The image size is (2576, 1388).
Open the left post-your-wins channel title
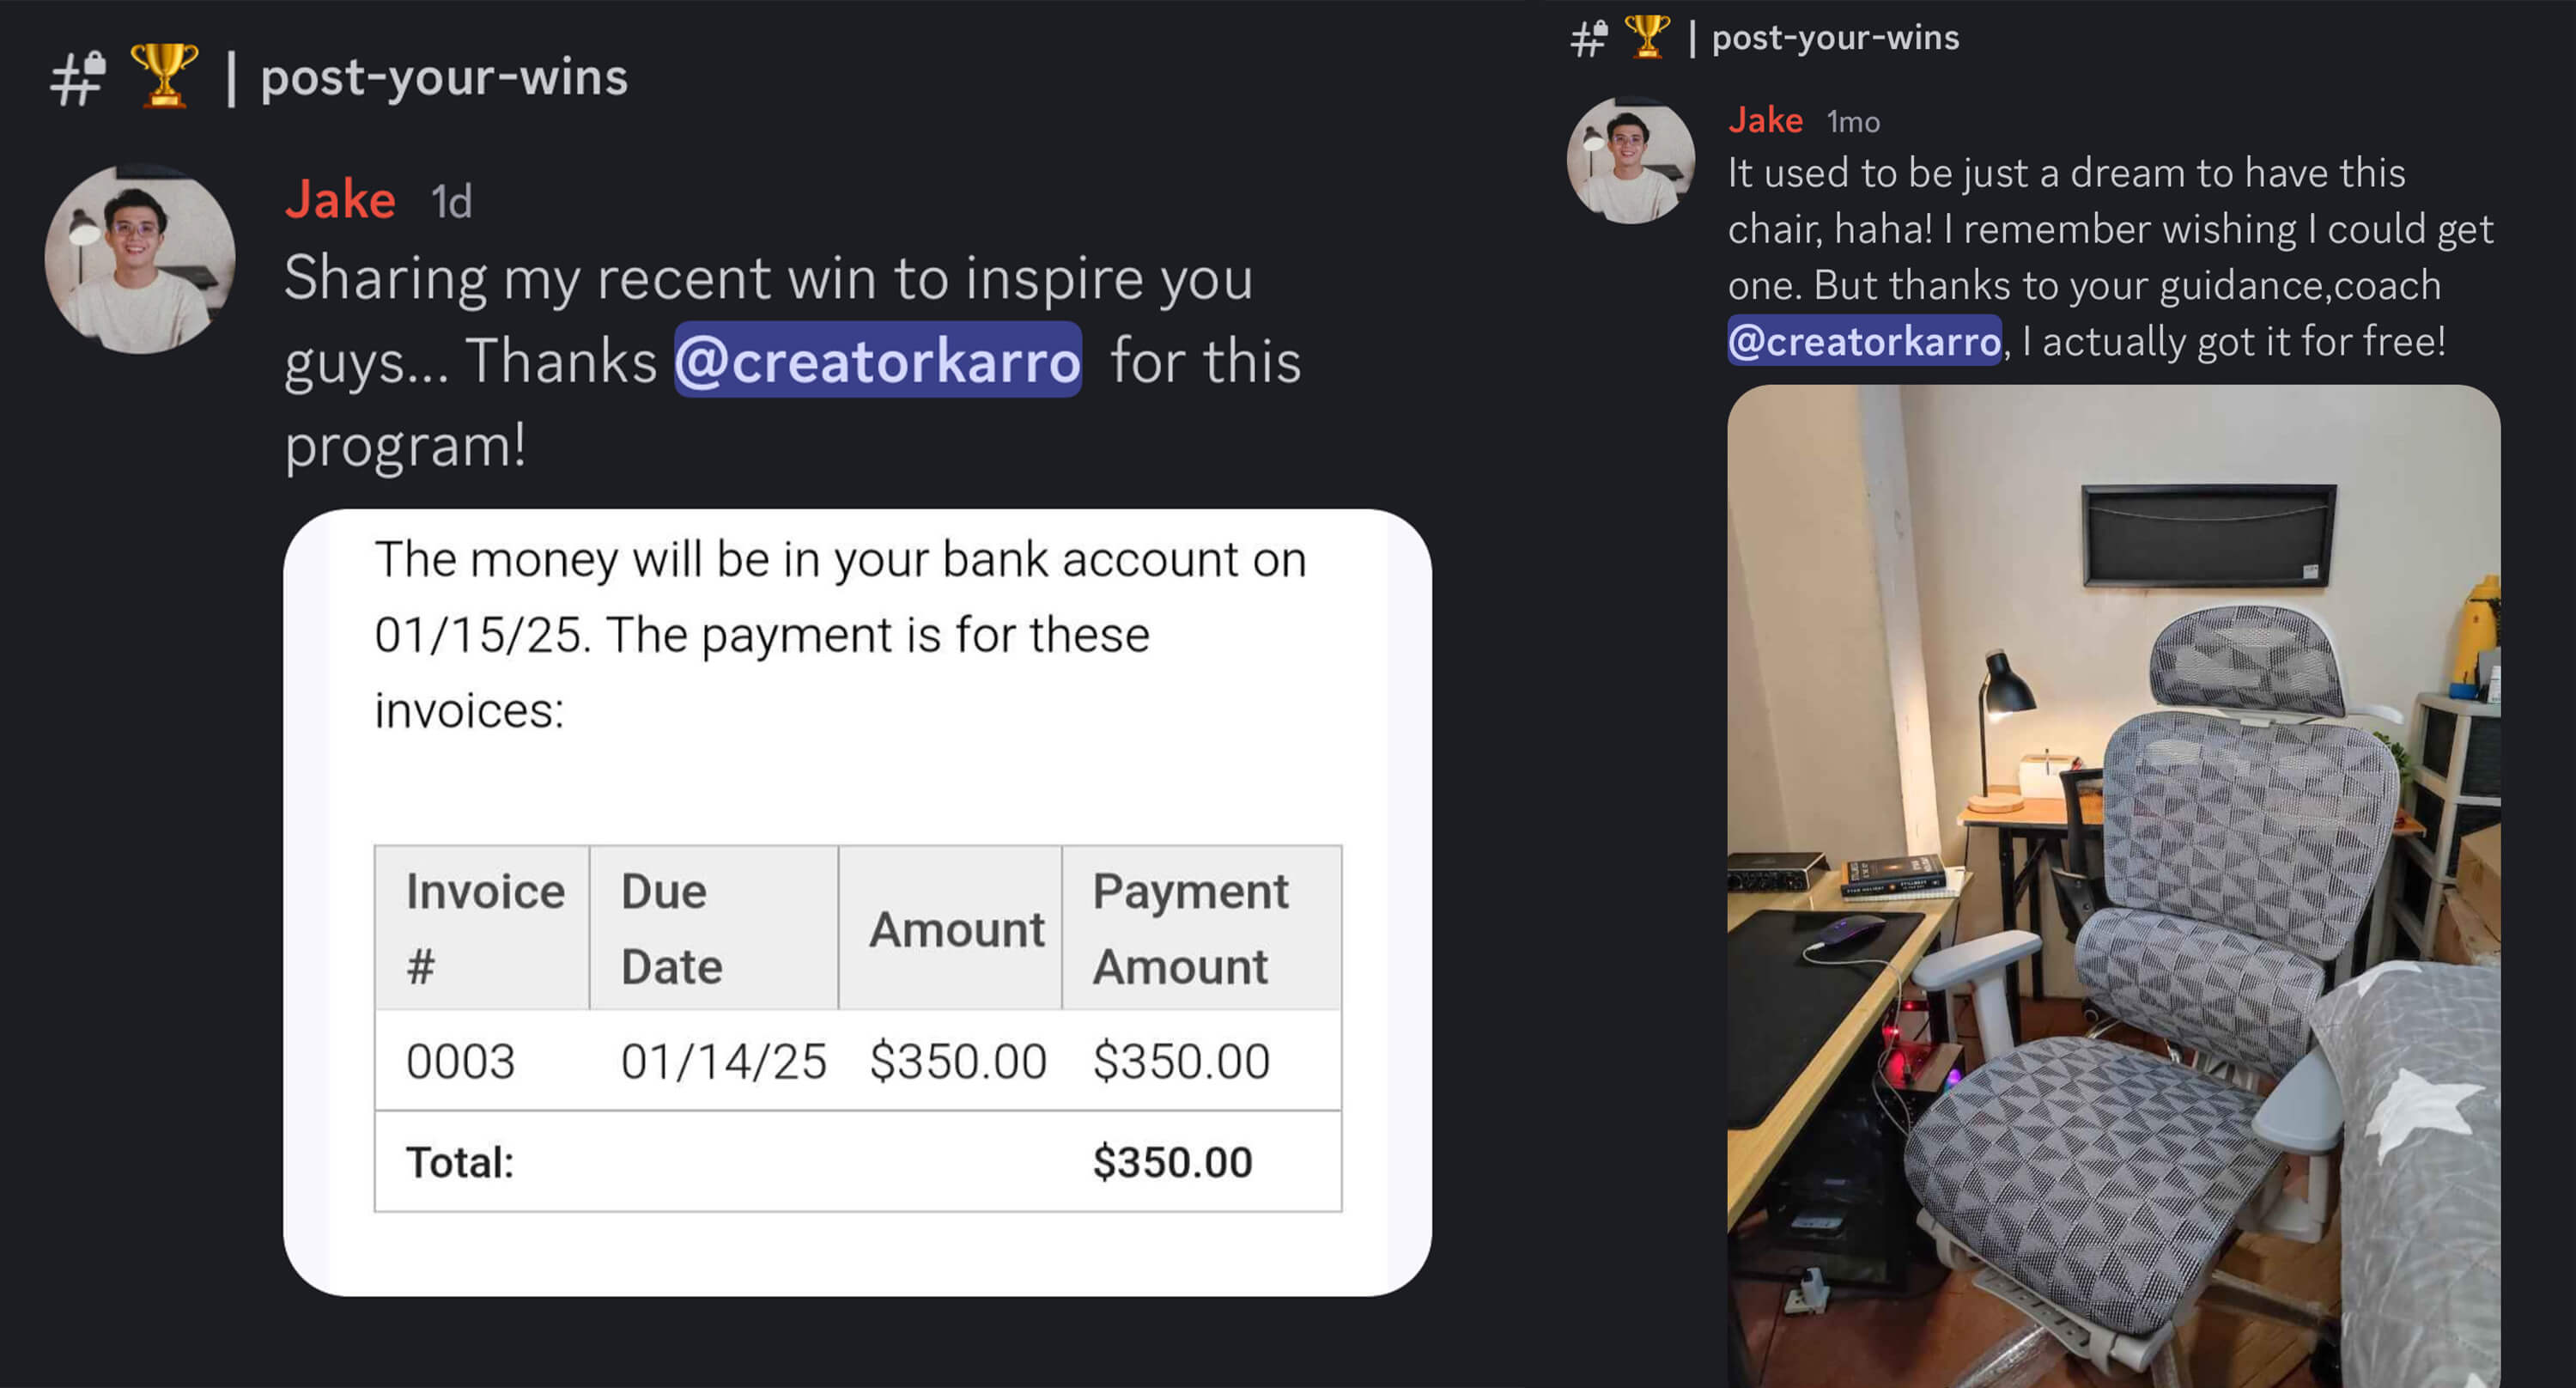pos(444,78)
